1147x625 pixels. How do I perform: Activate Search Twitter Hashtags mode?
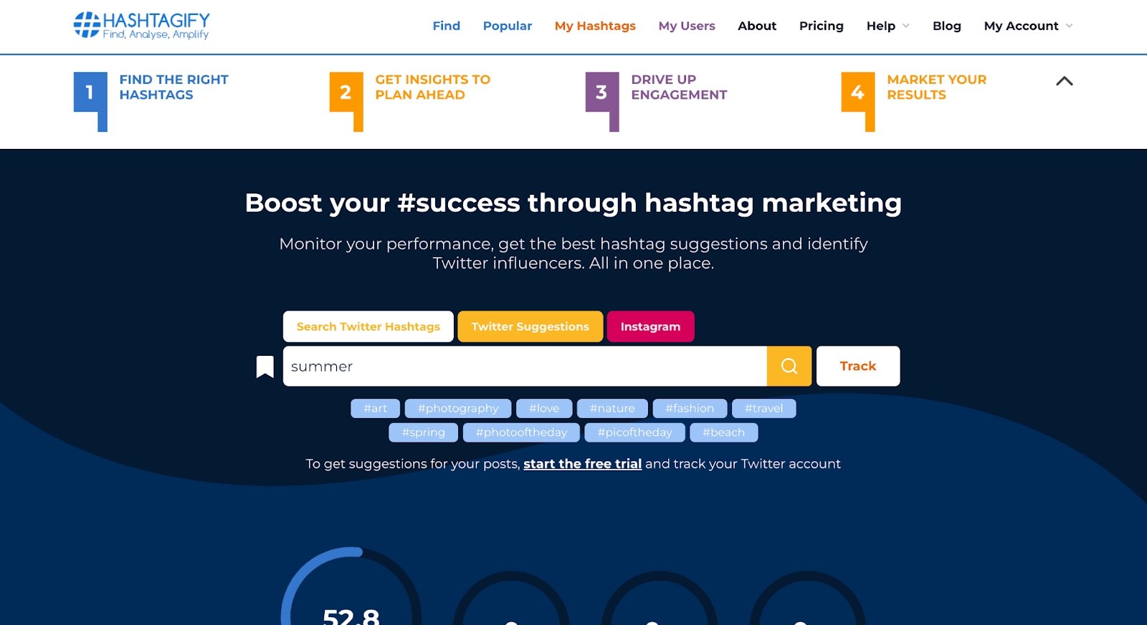pos(368,326)
